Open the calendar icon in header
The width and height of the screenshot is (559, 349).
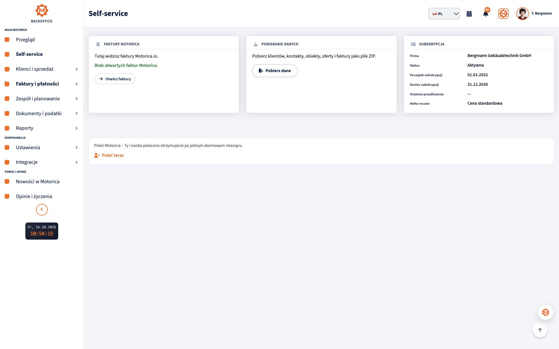pos(469,14)
